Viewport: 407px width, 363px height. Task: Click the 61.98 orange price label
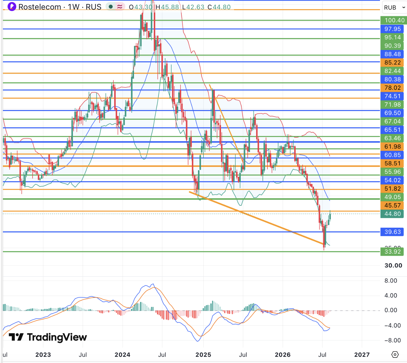click(x=392, y=147)
